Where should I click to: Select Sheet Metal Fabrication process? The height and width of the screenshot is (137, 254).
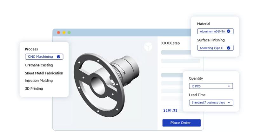click(44, 73)
